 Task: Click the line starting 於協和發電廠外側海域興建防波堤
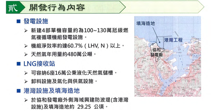coord(80,100)
